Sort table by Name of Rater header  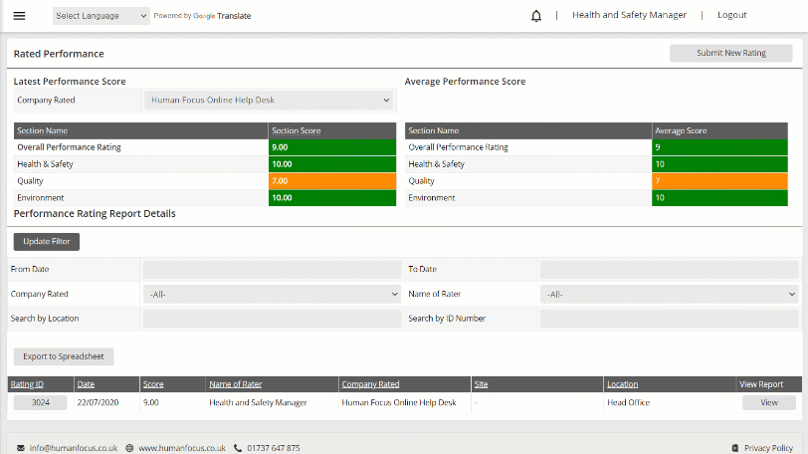(x=235, y=384)
